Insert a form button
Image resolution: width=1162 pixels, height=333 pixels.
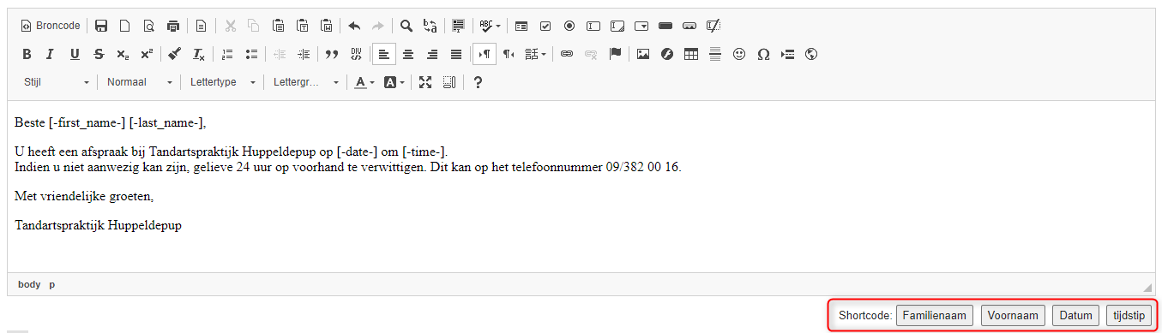[665, 26]
